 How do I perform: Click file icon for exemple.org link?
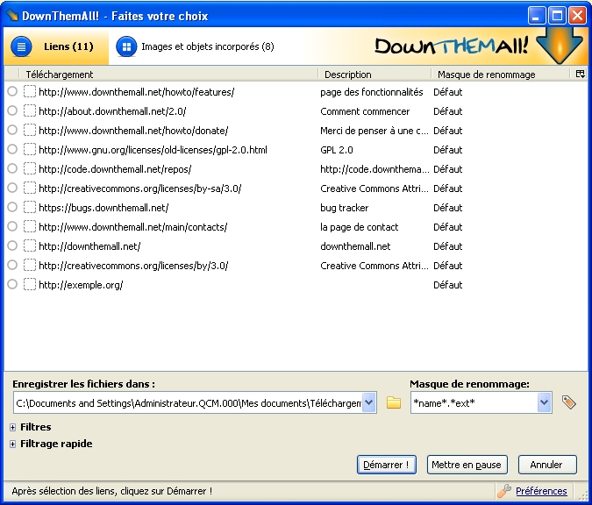coord(30,285)
